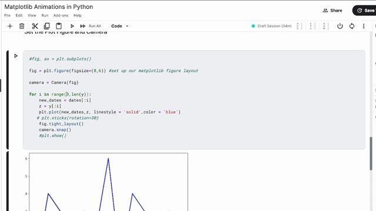Screen dimensions: 376x211
Task: Click the output line chart
Action: click(108, 182)
